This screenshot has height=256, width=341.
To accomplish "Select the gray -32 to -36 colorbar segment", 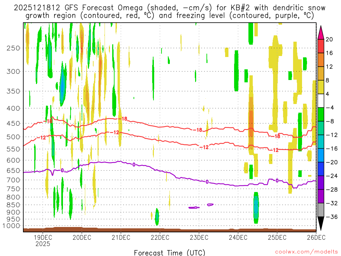I will (321, 210).
